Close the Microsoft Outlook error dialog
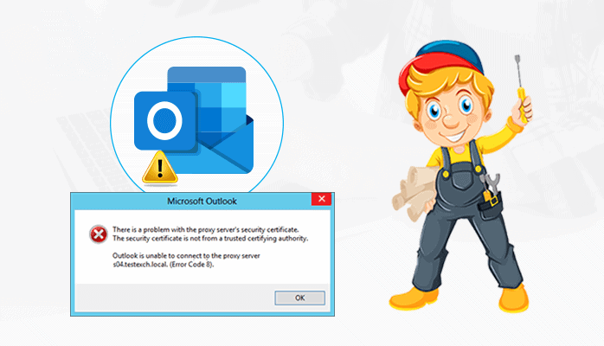 coord(321,199)
